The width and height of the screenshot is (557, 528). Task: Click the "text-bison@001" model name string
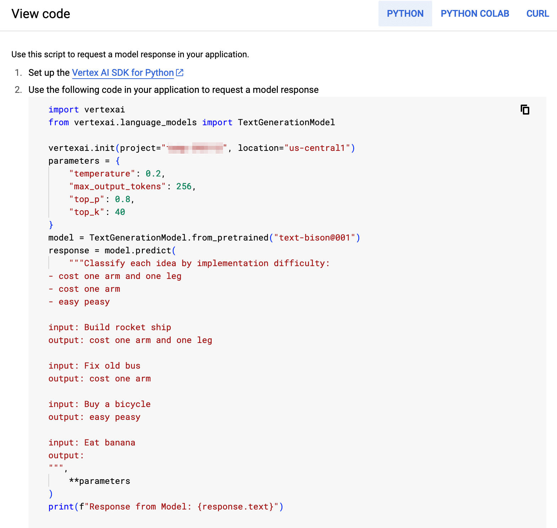point(314,238)
